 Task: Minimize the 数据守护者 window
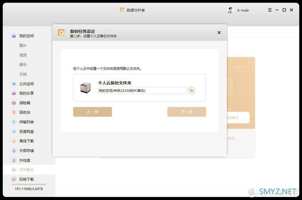click(x=277, y=10)
